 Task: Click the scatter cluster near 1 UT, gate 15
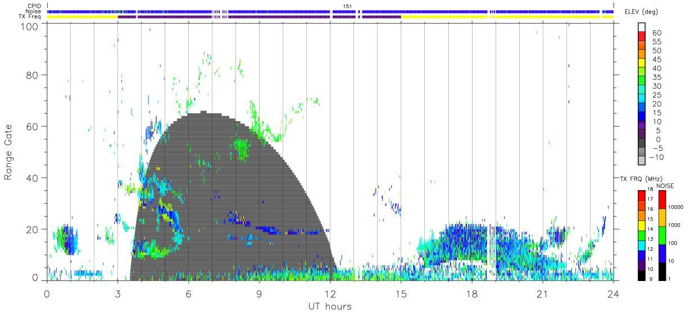point(66,240)
